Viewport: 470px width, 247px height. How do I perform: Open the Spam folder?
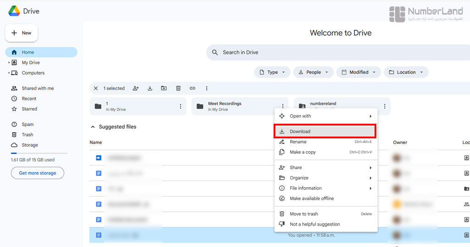[x=28, y=124]
